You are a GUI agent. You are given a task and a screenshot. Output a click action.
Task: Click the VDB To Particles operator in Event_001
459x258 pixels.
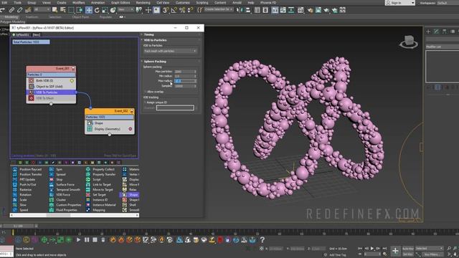coord(51,92)
